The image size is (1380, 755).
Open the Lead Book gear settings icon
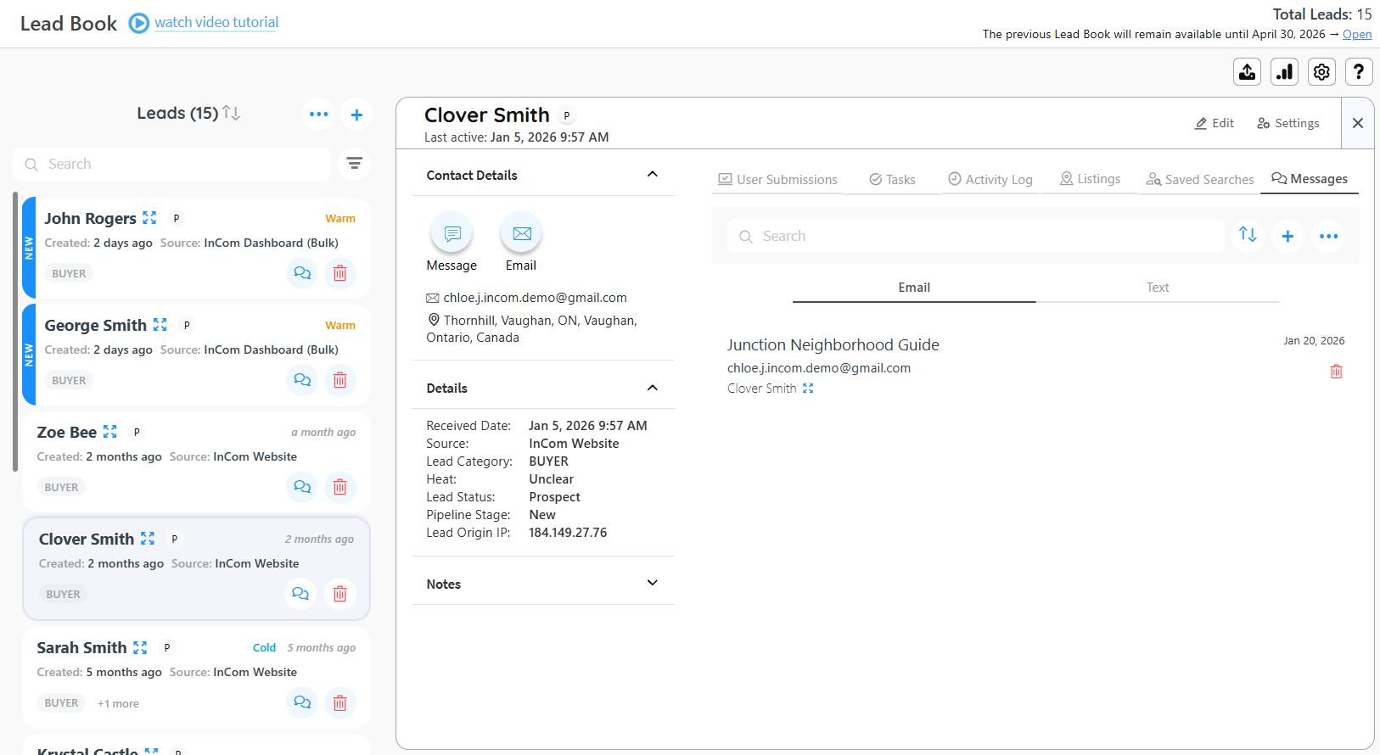[1321, 72]
